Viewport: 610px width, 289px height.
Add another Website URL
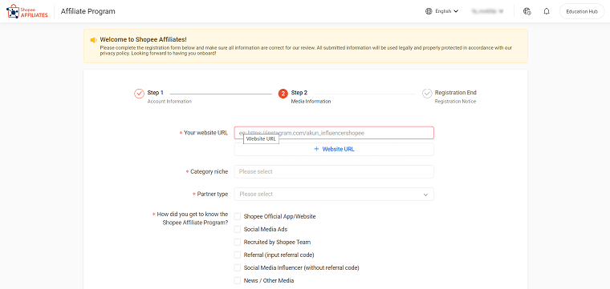[334, 149]
